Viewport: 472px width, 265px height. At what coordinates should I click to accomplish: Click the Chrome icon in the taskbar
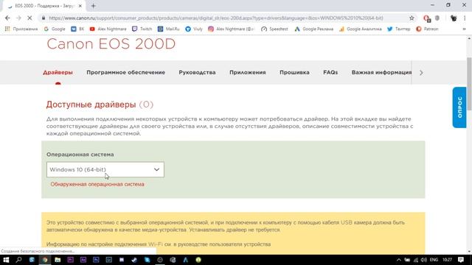[45, 260]
